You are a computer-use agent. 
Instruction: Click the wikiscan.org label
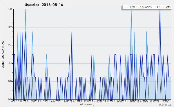point(87,104)
